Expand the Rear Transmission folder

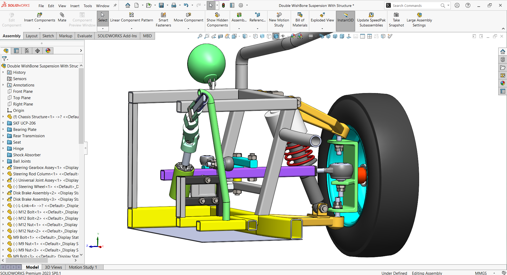click(x=3, y=136)
